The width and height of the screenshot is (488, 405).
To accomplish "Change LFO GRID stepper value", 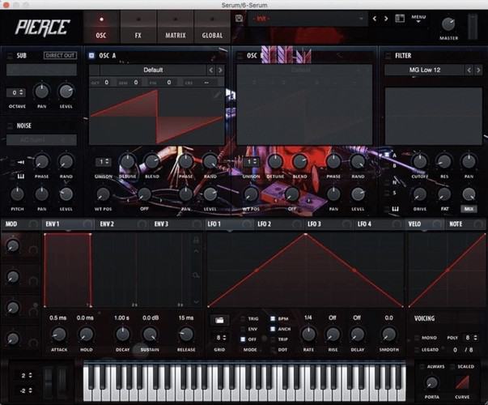I will 220,338.
